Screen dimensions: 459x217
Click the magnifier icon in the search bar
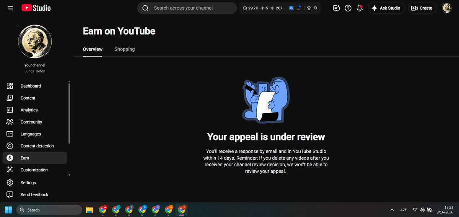click(145, 8)
